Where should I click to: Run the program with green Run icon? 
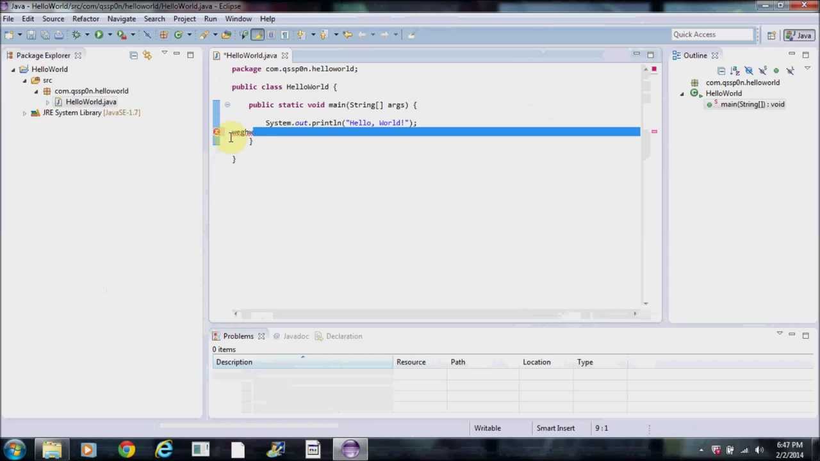pos(99,35)
